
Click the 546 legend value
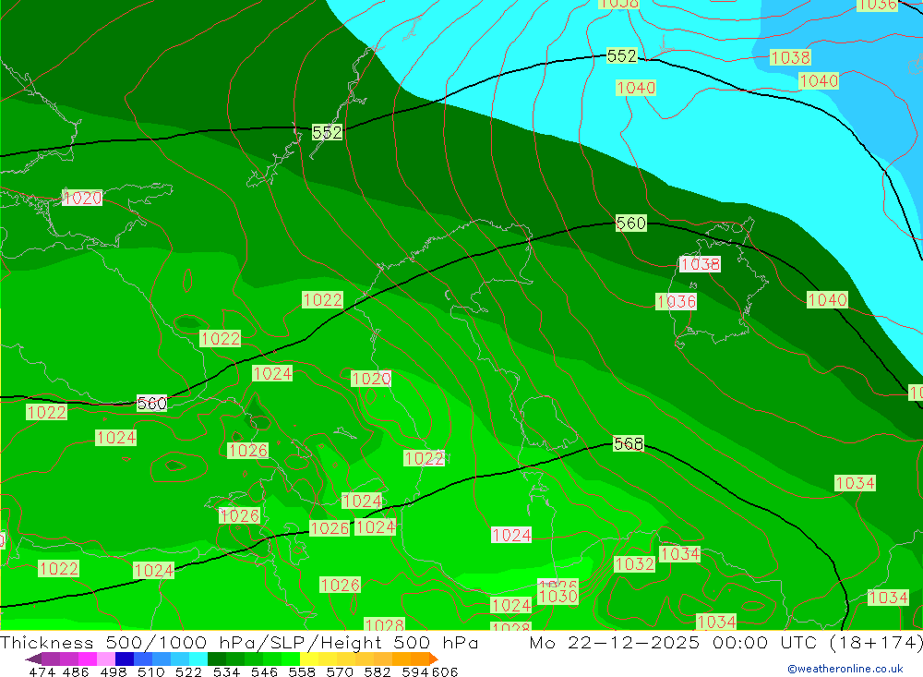pos(264,671)
